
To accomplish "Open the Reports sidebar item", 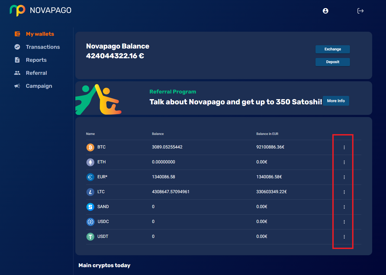I will [x=36, y=60].
